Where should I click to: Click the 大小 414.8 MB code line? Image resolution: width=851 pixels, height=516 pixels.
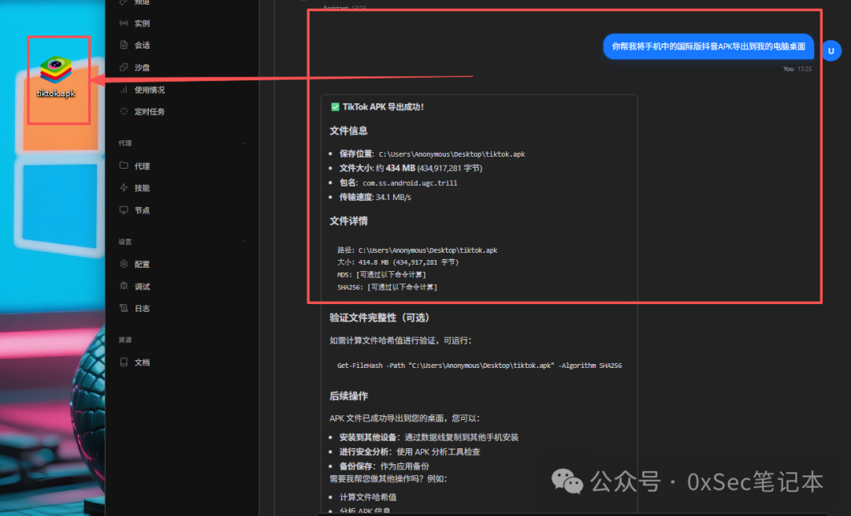point(398,262)
